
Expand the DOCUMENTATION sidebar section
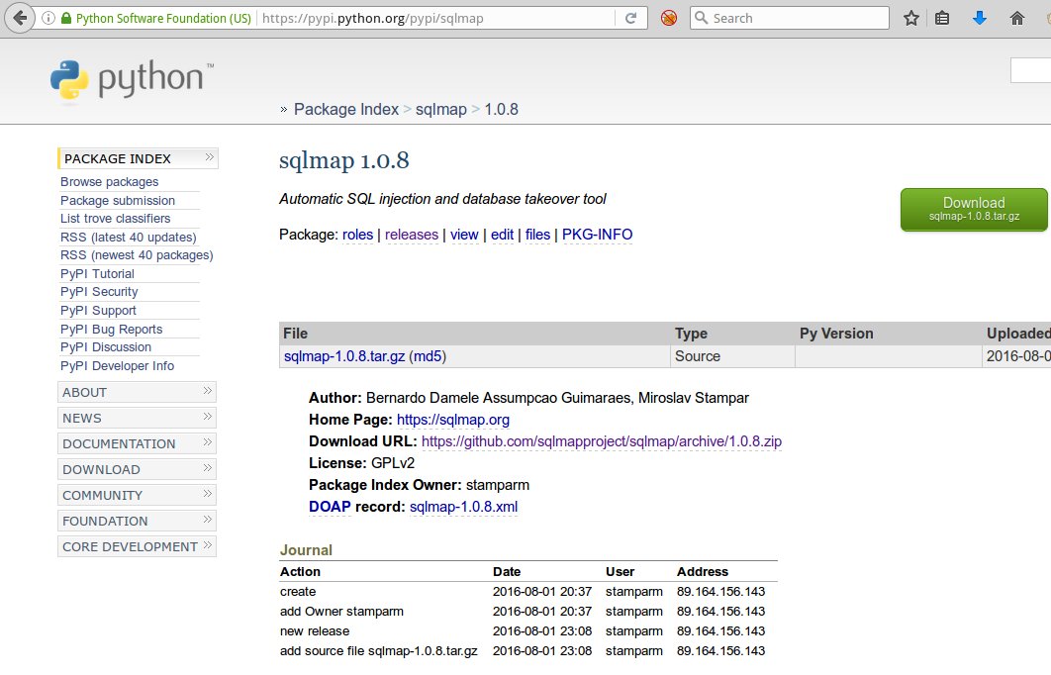click(x=137, y=443)
